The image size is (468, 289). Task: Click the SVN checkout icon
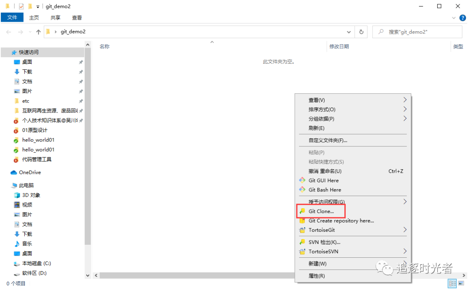[x=302, y=242]
